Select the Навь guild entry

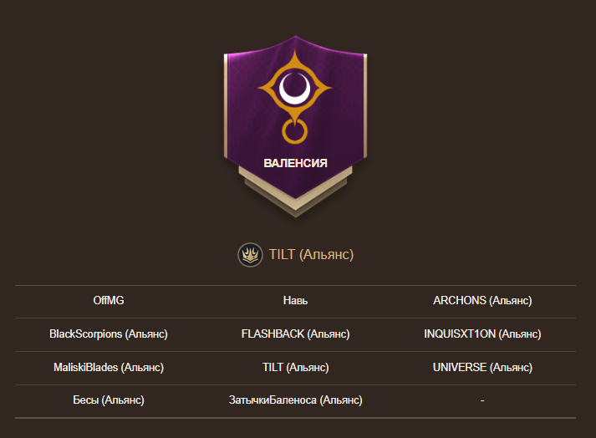point(295,300)
